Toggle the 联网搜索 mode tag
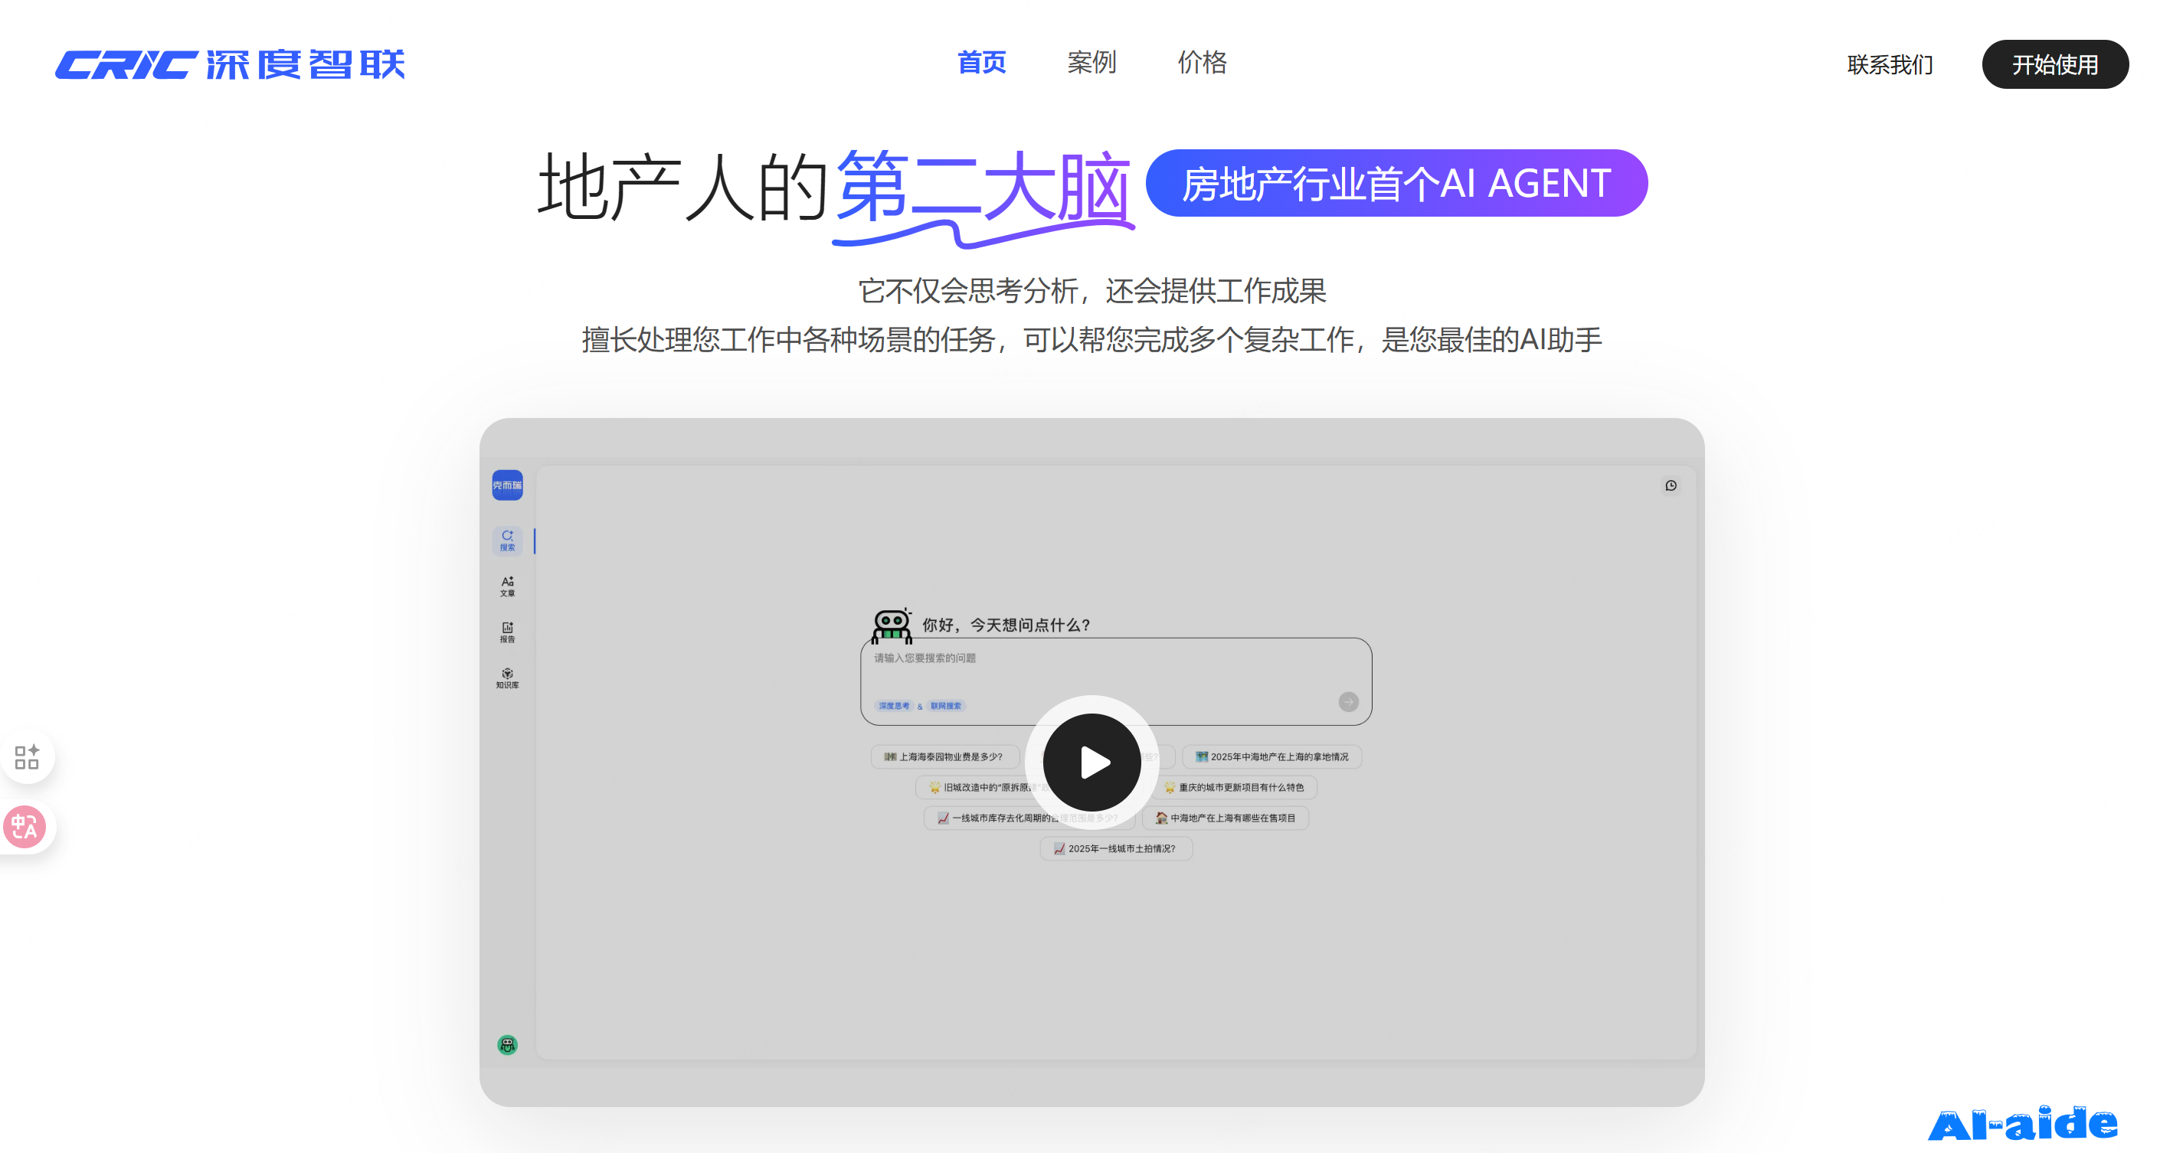Viewport: 2160px width, 1153px height. coord(947,706)
